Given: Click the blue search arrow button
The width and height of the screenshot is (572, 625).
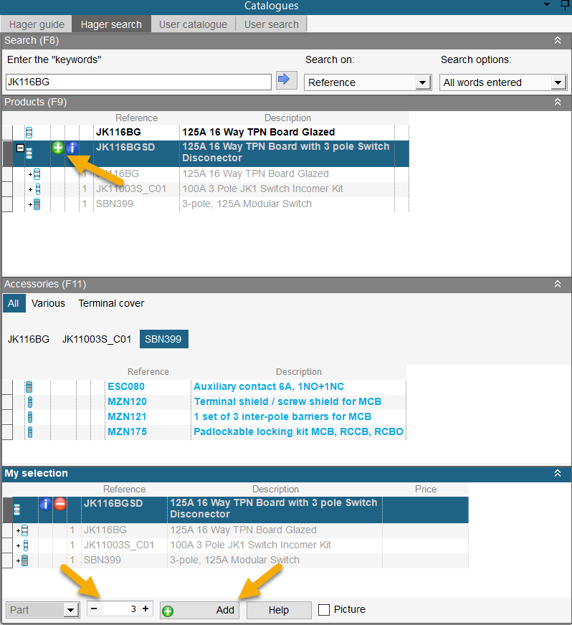Looking at the screenshot, I should [x=287, y=80].
